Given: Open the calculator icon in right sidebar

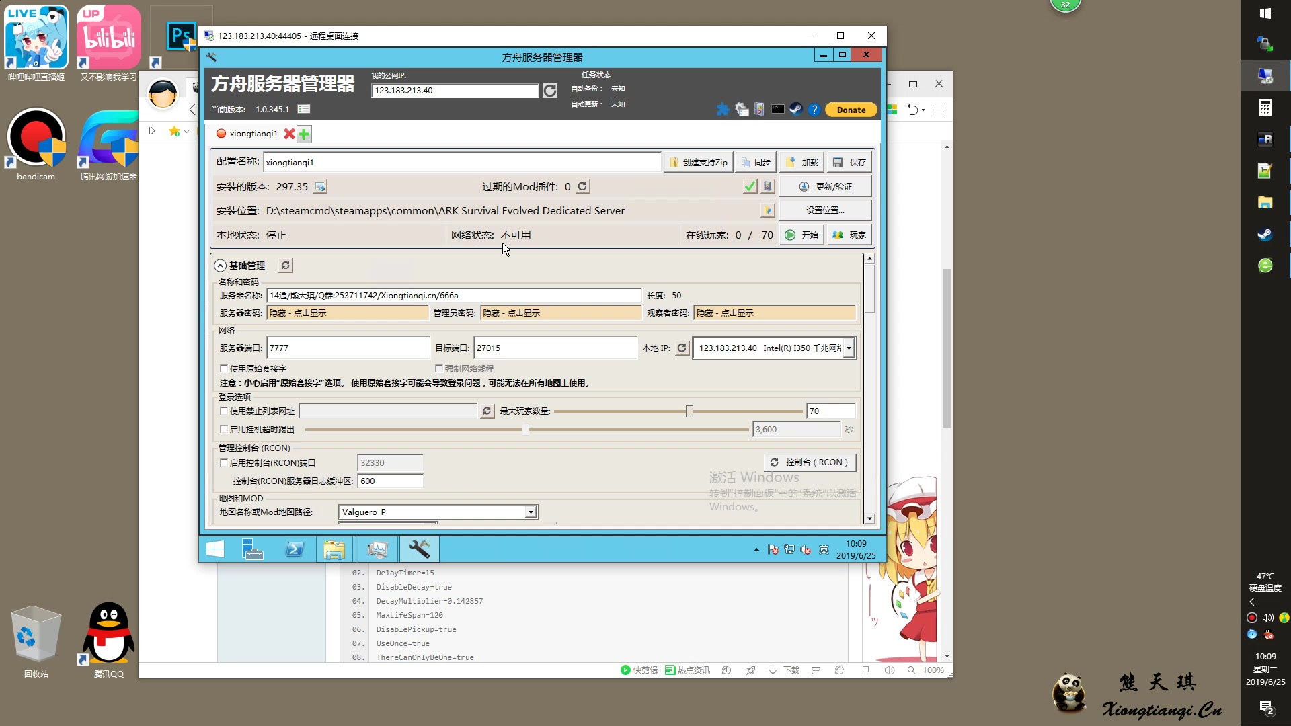Looking at the screenshot, I should 1265,108.
